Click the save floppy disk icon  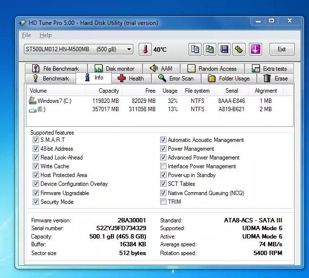click(224, 49)
